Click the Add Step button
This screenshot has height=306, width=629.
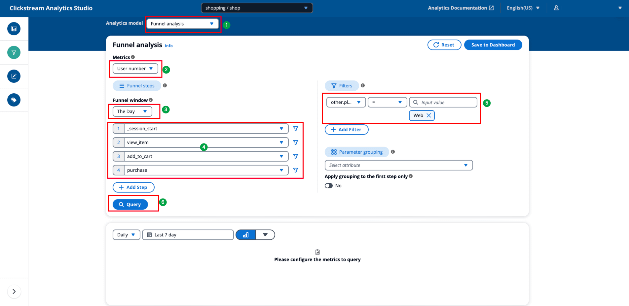(133, 187)
